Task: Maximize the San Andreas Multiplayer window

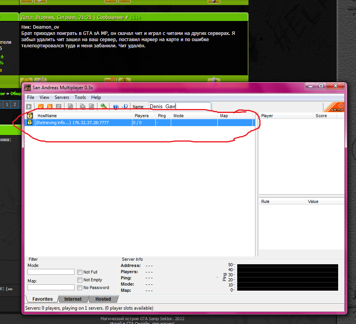Action: 321,86
